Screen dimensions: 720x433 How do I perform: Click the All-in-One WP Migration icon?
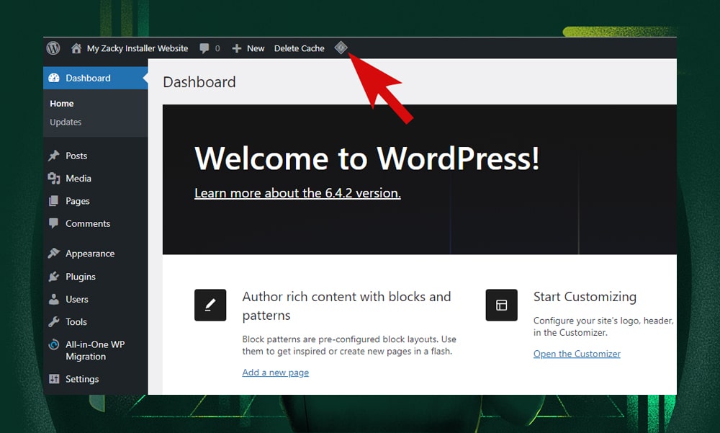55,344
